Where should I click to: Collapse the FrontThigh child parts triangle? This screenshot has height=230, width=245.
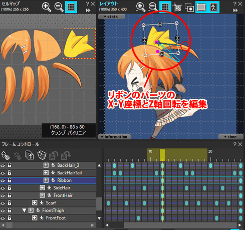point(24,210)
